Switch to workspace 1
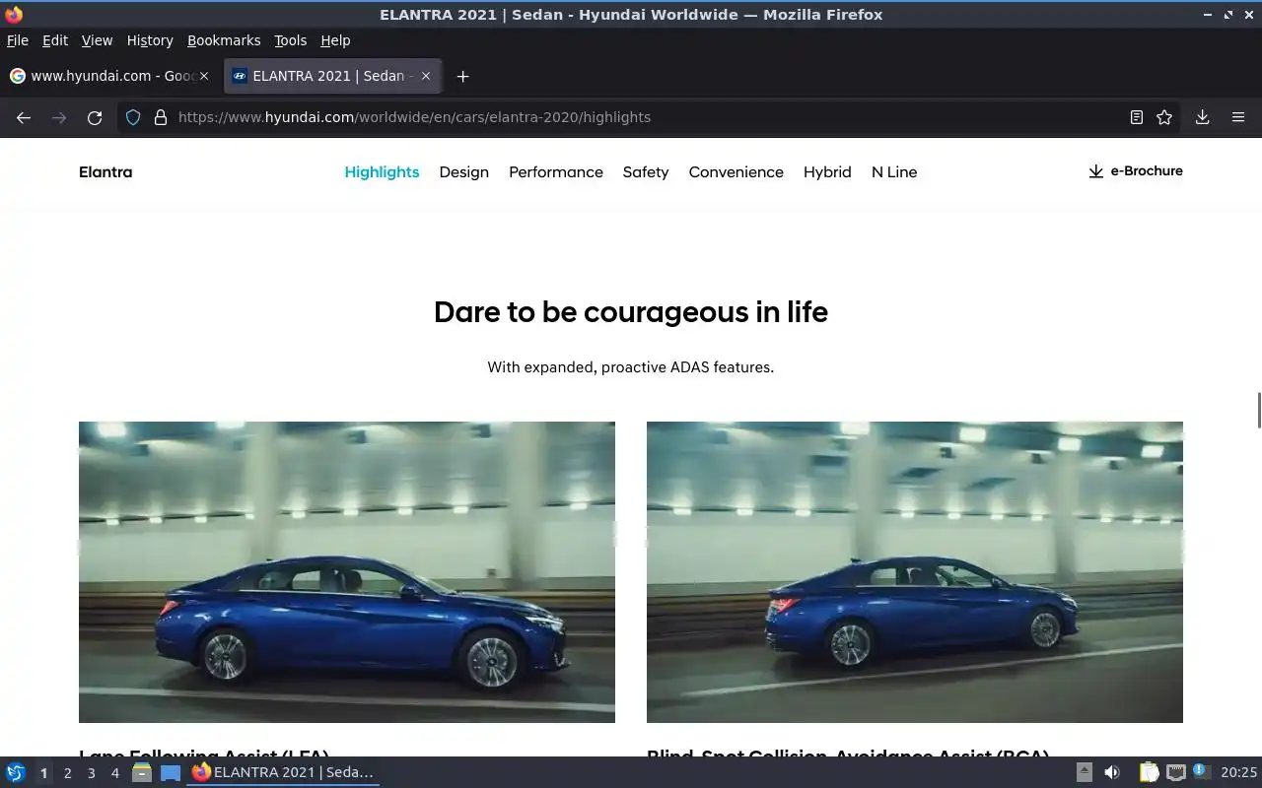This screenshot has width=1262, height=788. (43, 773)
